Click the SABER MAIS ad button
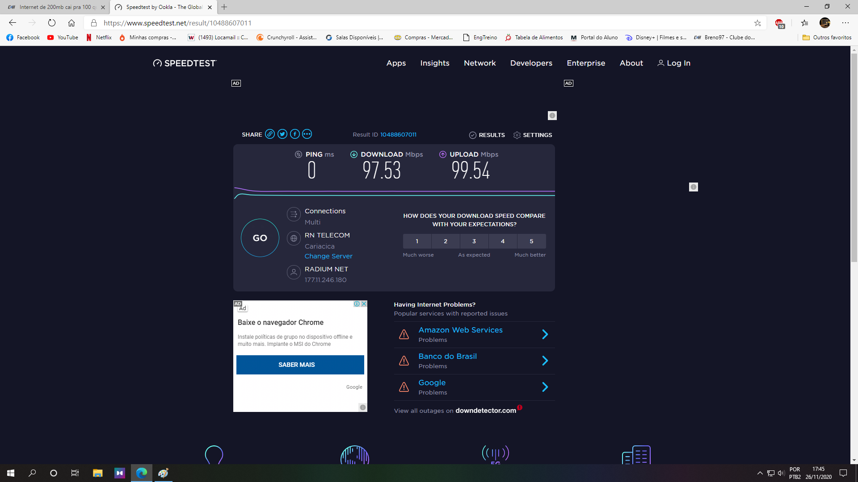This screenshot has width=858, height=482. (x=300, y=365)
